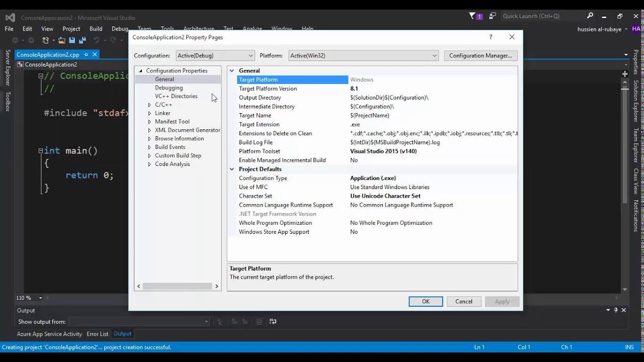Click the OK button

[426, 302]
